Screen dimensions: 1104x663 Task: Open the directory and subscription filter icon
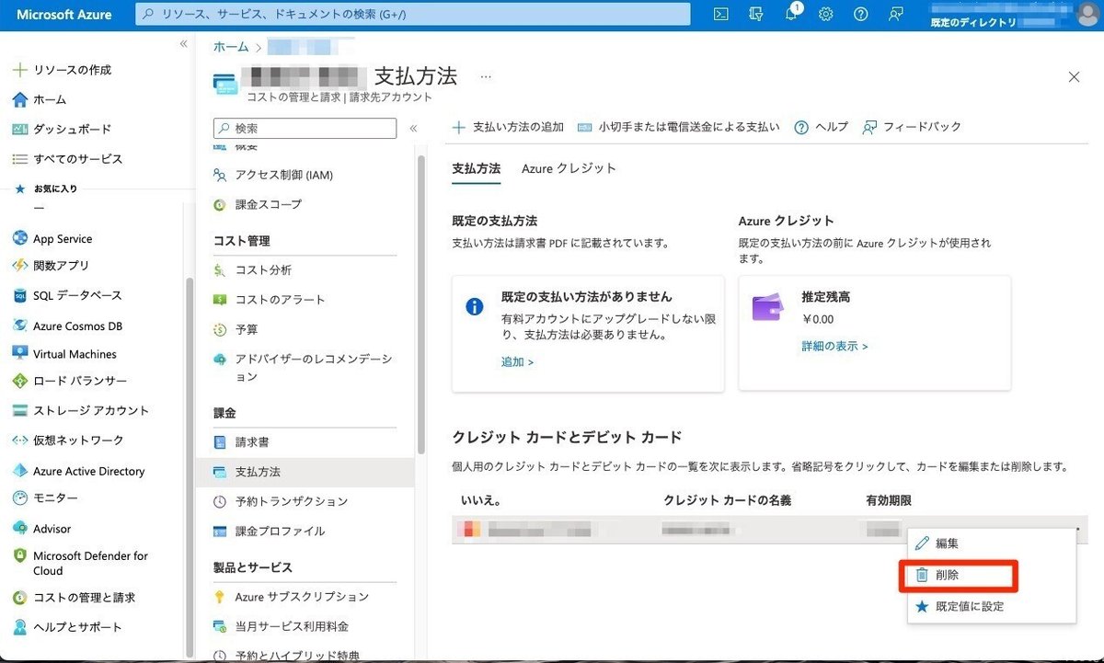756,14
